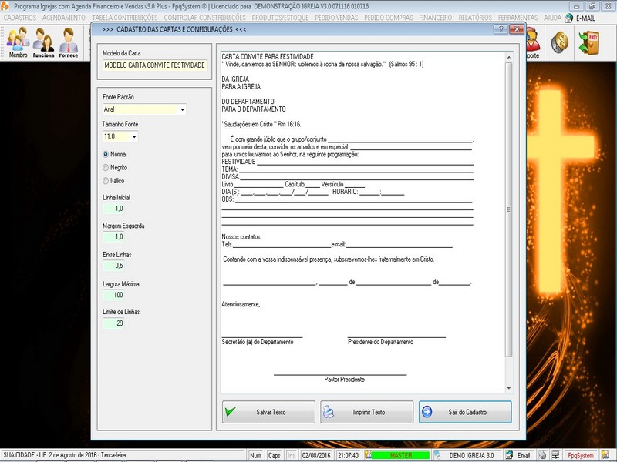Click the letter text vertical scrollbar thumb
The image size is (617, 462).
[509, 209]
